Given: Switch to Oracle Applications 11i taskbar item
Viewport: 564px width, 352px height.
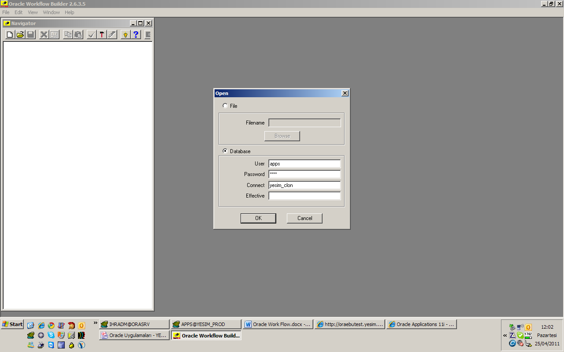Looking at the screenshot, I should tap(422, 324).
